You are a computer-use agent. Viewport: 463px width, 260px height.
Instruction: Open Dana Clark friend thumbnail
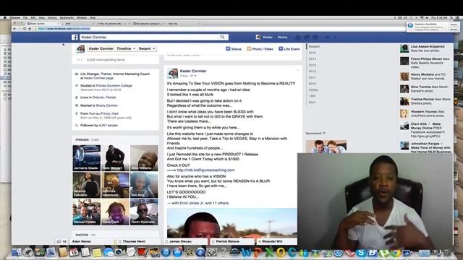(115, 212)
